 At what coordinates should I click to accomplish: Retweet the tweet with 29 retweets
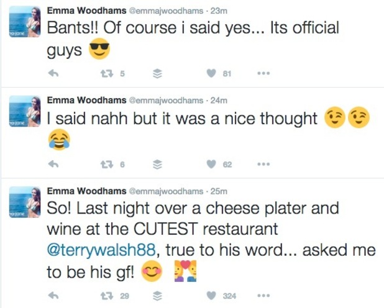(107, 296)
